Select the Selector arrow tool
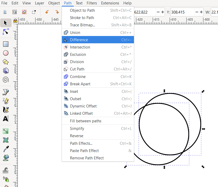Image resolution: width=218 pixels, height=187 pixels. coord(5,23)
